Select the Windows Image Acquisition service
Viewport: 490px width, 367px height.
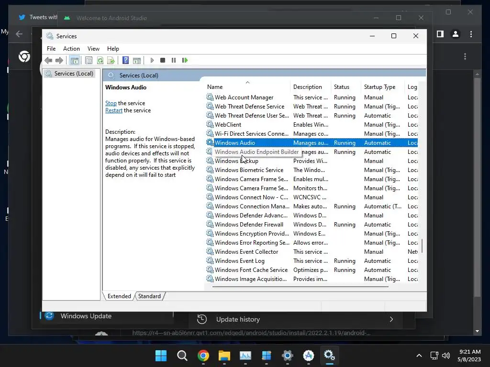point(312,279)
